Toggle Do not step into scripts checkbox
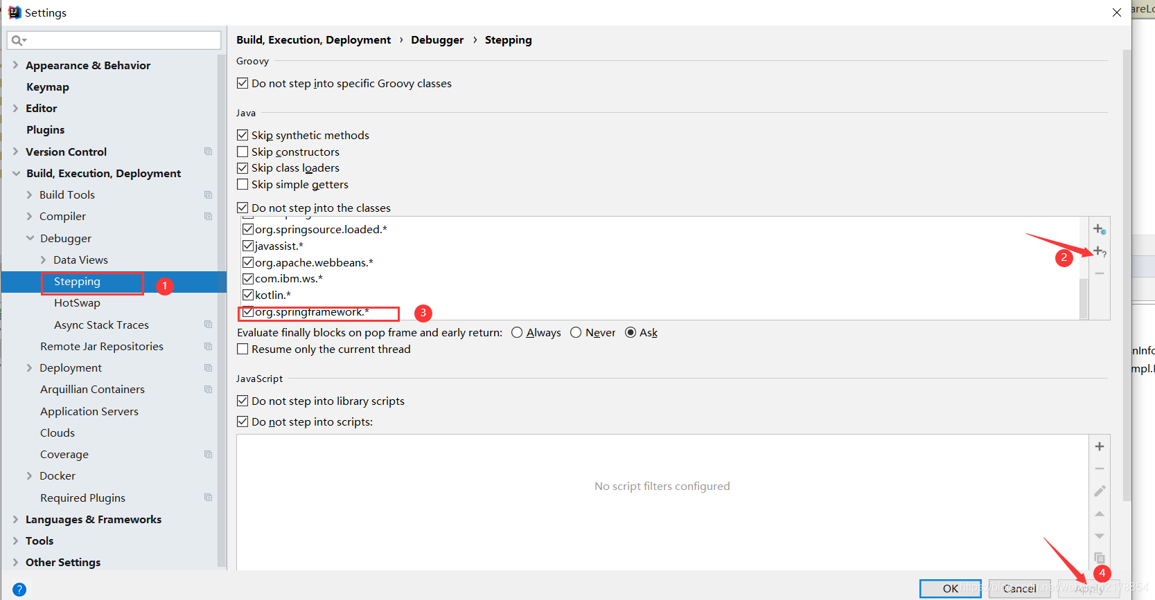The height and width of the screenshot is (600, 1155). [243, 421]
